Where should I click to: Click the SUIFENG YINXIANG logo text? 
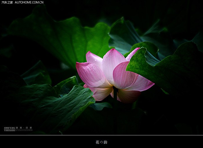9,129
